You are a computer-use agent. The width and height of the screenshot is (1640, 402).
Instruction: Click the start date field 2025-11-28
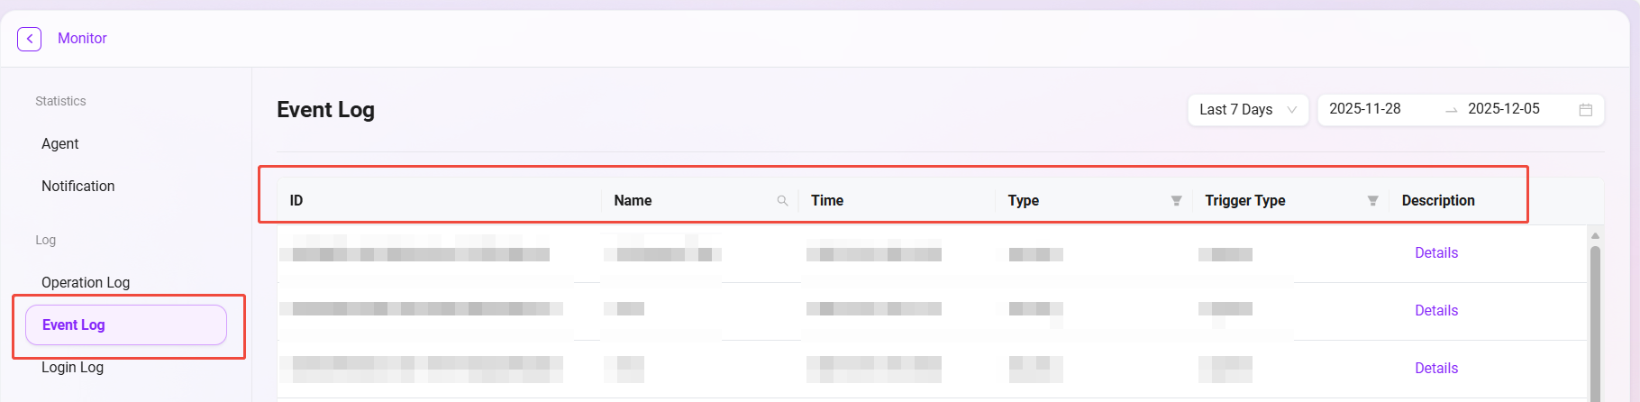tap(1365, 109)
